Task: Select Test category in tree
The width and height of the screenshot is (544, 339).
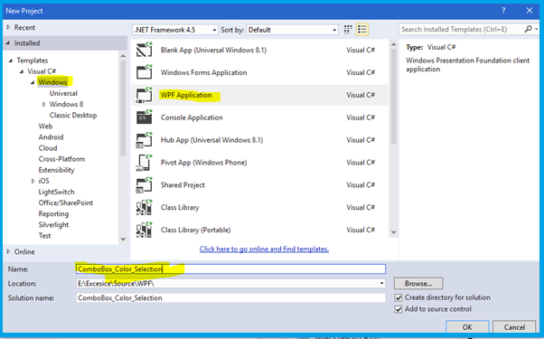Action: click(x=44, y=236)
